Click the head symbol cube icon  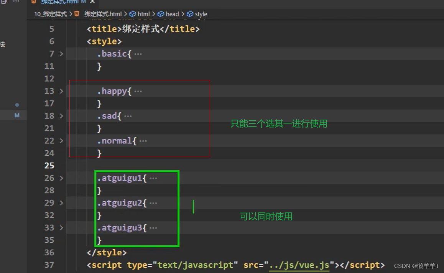[x=161, y=14]
